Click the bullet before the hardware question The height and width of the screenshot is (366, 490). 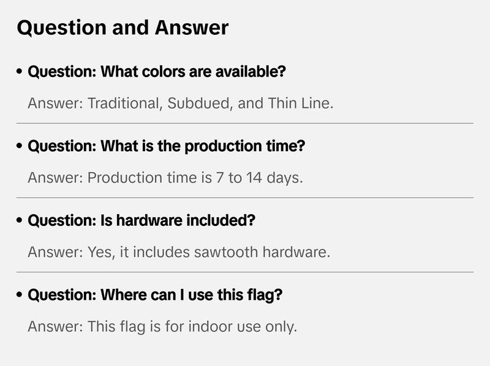point(20,222)
